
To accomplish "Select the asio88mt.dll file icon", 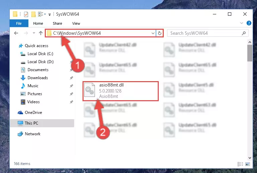I will 90,90.
